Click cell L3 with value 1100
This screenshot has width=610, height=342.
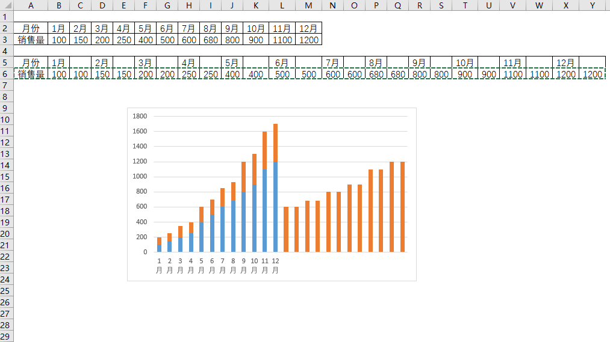coord(282,40)
